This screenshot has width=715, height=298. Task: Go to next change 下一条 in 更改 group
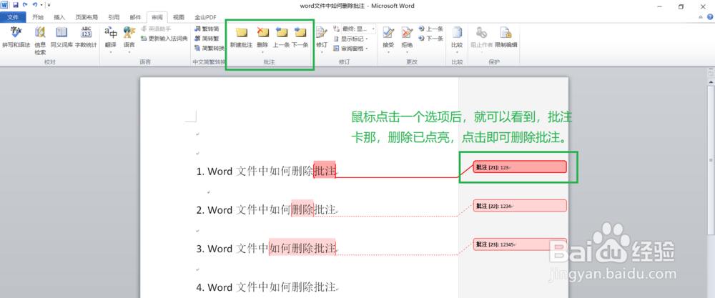coord(430,39)
